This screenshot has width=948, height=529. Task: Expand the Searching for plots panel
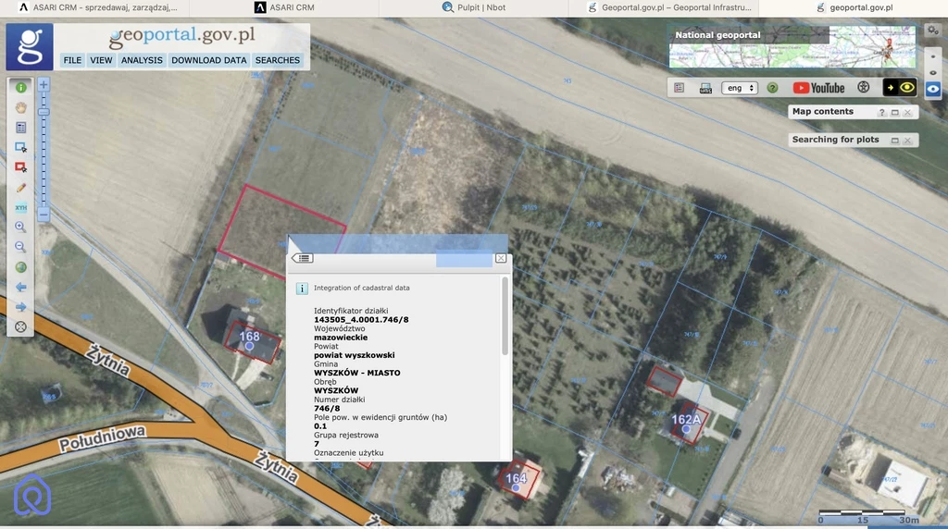[895, 141]
